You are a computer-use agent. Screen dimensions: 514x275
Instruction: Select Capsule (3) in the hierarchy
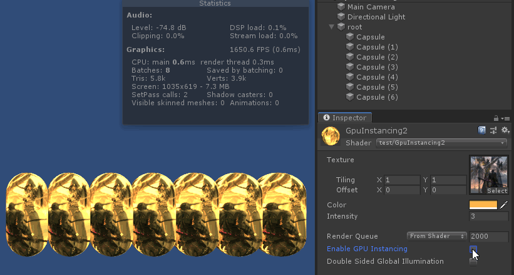[377, 67]
